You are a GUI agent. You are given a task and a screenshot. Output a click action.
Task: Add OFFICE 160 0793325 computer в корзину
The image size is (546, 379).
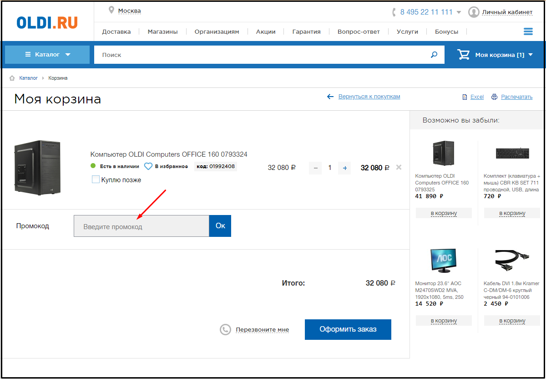444,213
